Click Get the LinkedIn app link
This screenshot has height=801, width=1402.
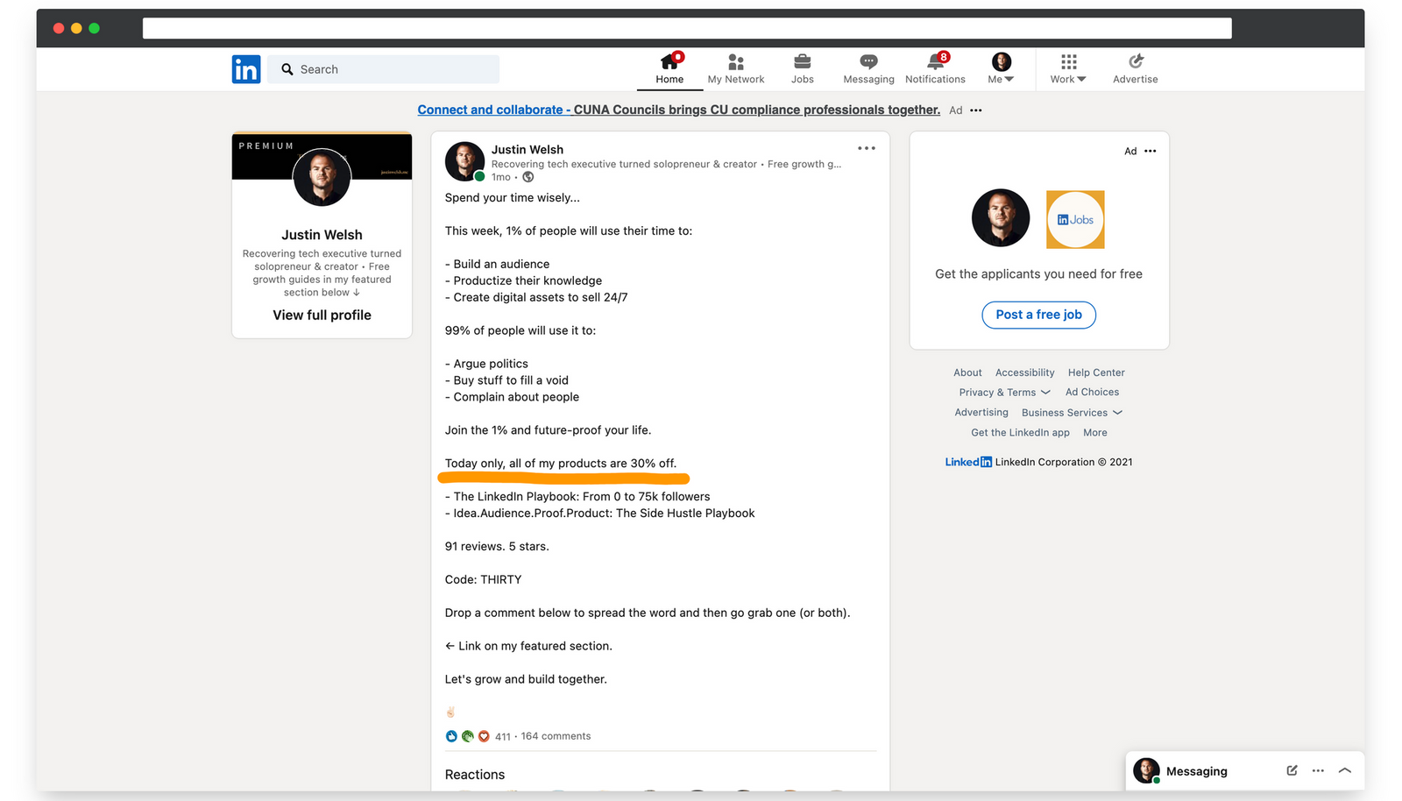pos(1020,433)
